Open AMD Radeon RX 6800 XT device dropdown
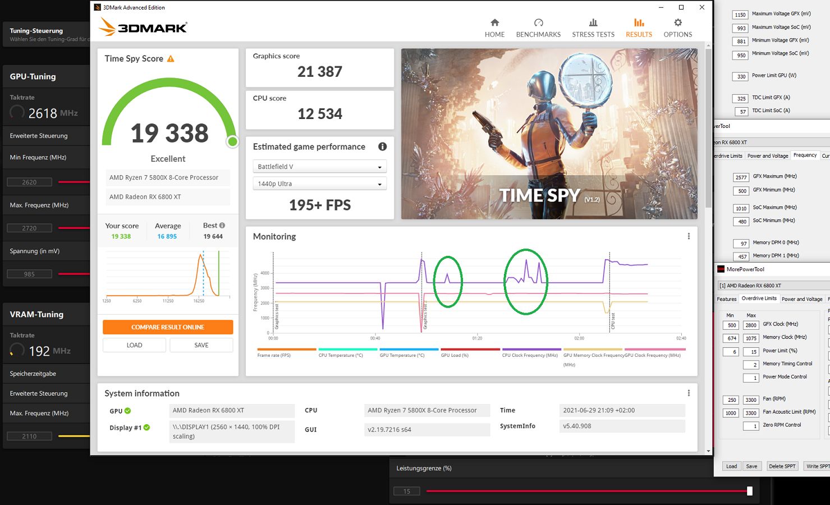This screenshot has height=505, width=830. pos(774,286)
